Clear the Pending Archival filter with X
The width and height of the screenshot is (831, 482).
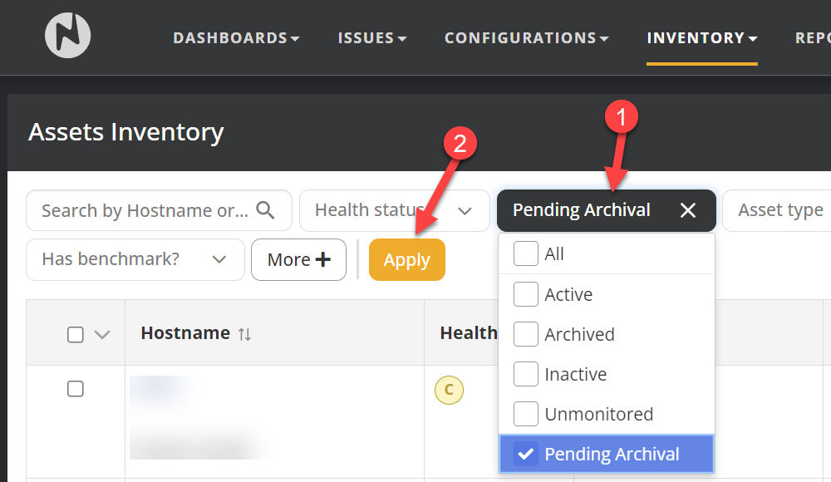coord(688,211)
